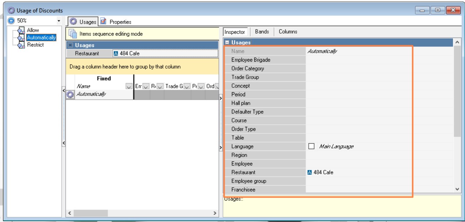Click the Properties tab checkmark icon
Image resolution: width=465 pixels, height=222 pixels.
tap(104, 22)
